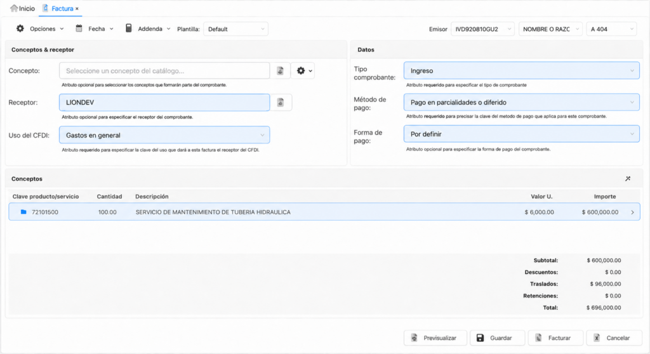Click the receptor lookup icon beside LIONDEV
The height and width of the screenshot is (354, 650).
point(281,102)
